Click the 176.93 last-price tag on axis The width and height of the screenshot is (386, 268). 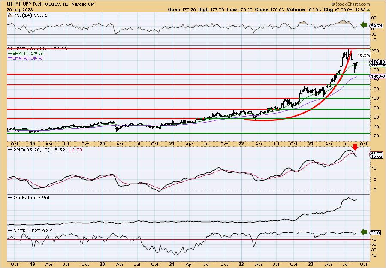point(377,62)
